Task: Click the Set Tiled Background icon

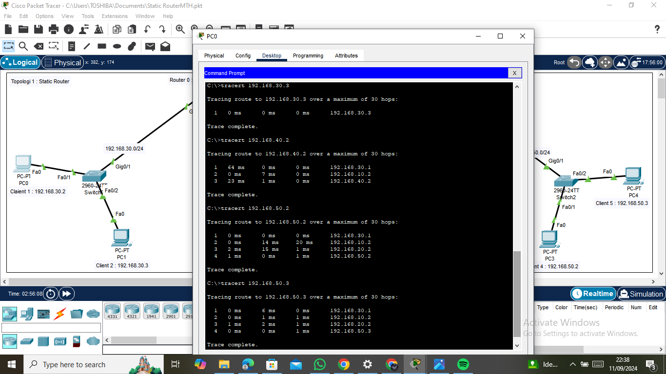Action: (621, 62)
